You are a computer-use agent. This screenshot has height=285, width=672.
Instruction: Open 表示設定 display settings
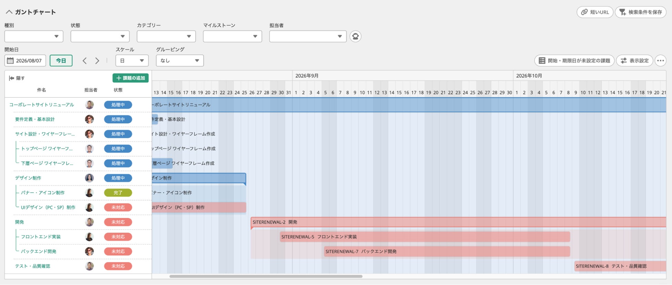[x=634, y=61]
